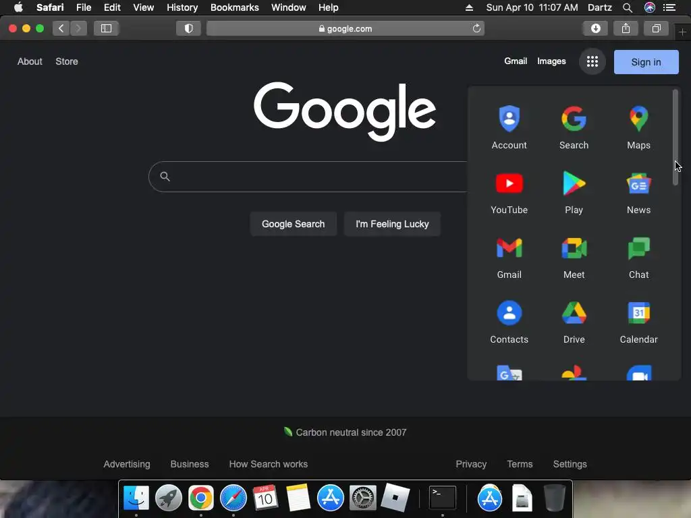Open the Store link
This screenshot has height=518, width=691.
67,61
